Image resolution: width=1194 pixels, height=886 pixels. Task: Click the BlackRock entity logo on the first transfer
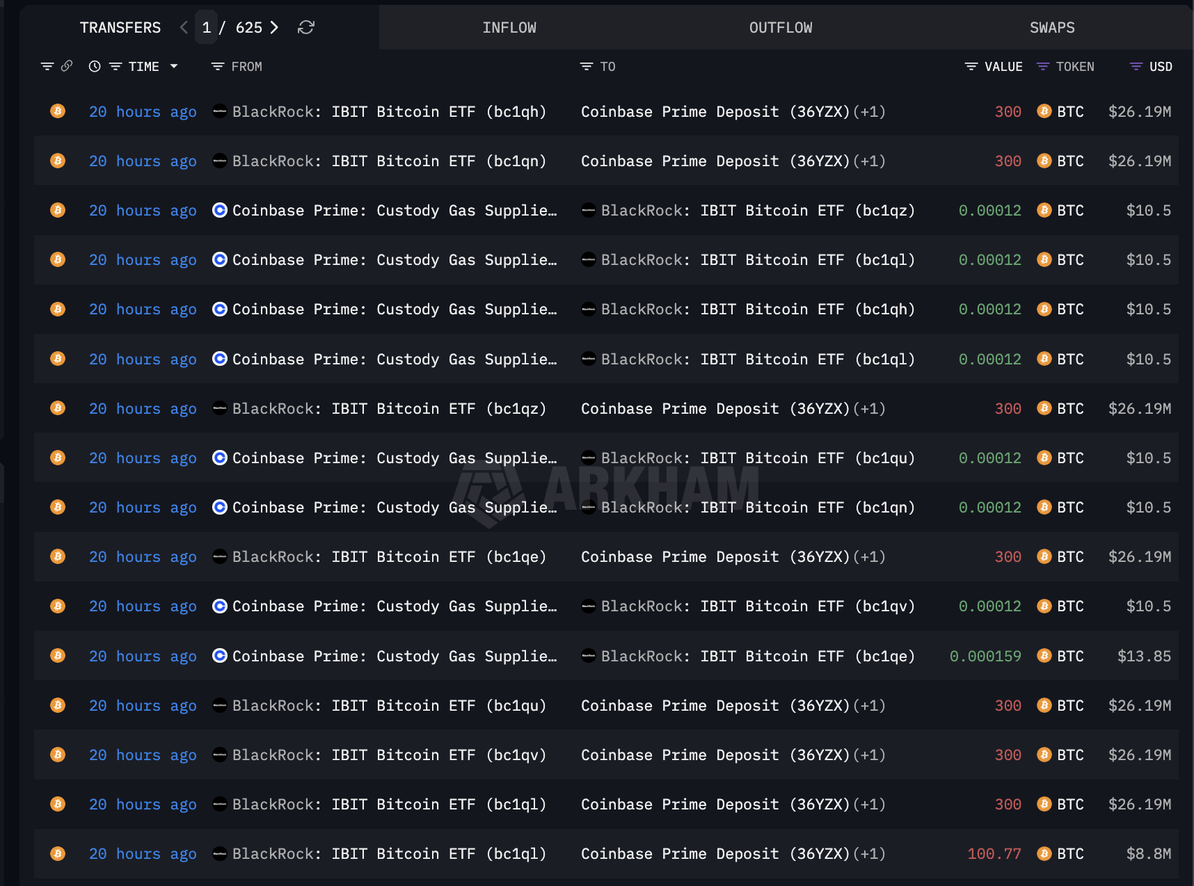point(219,111)
